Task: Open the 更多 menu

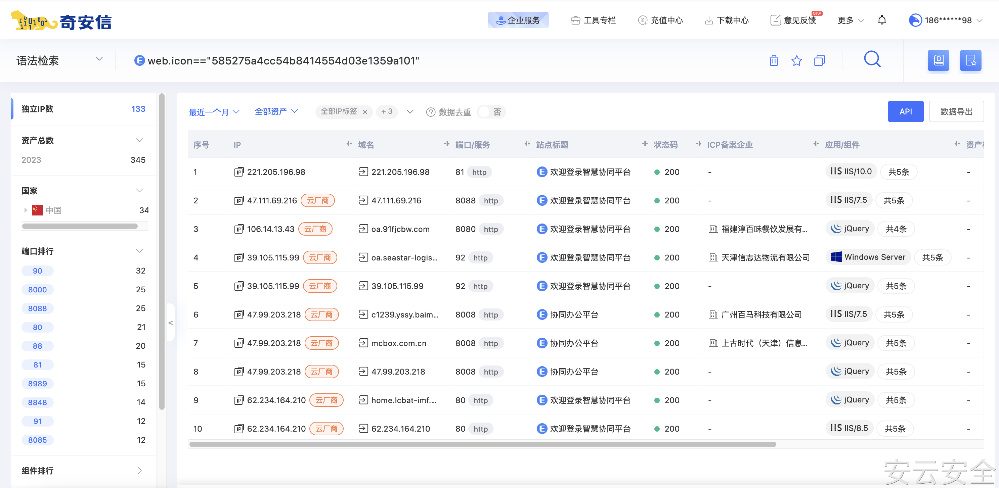Action: tap(851, 20)
